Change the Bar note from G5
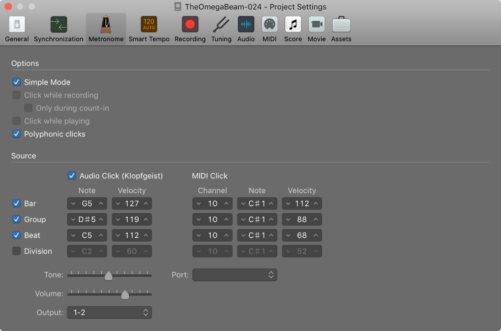Screen dimensions: 501x331 pyautogui.click(x=87, y=203)
